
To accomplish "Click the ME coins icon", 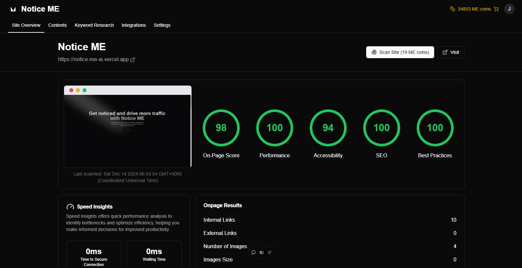I will click(453, 9).
